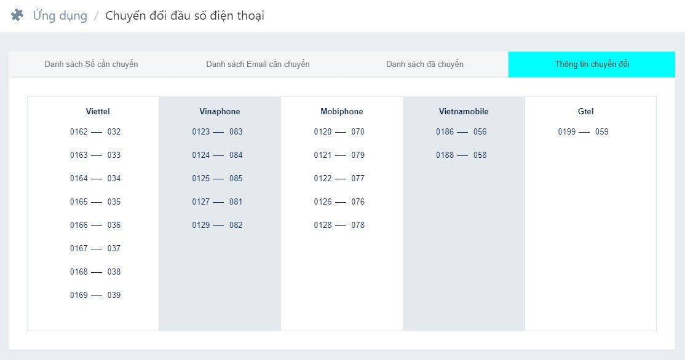Switch to Danh sách Số cần chuyển tab

point(91,65)
